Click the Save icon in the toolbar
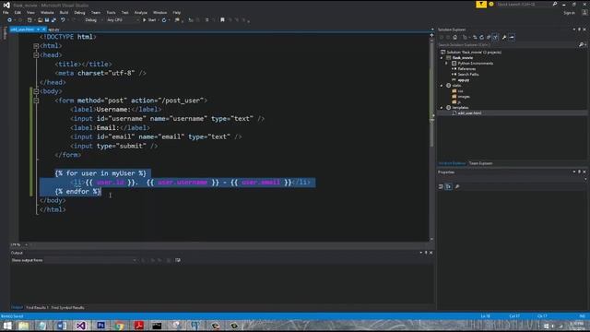Image resolution: width=590 pixels, height=332 pixels. [x=47, y=20]
